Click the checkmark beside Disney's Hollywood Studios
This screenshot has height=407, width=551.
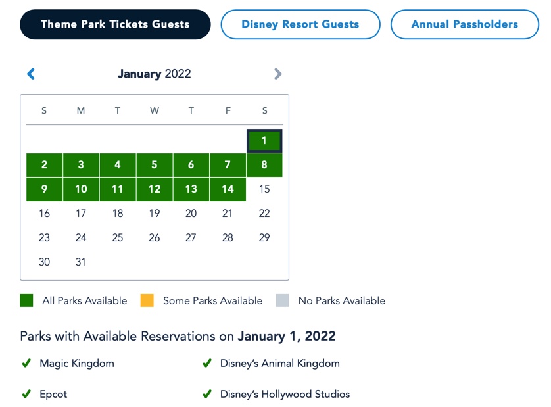[207, 395]
